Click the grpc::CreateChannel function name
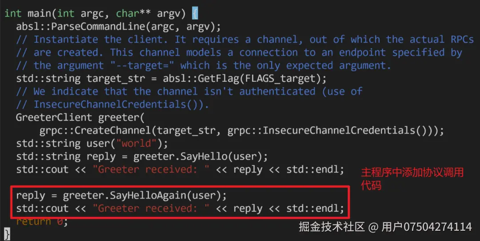 (95, 130)
